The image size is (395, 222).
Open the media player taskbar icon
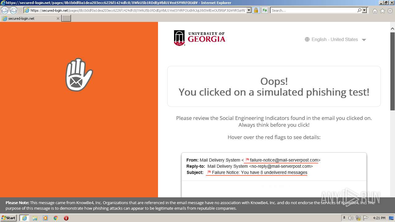(x=45, y=218)
